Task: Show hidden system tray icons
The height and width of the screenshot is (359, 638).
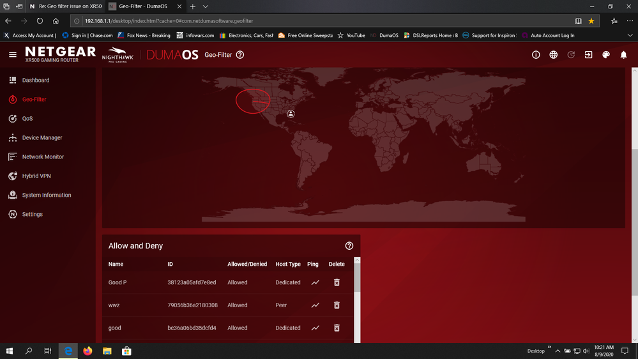Action: click(558, 351)
